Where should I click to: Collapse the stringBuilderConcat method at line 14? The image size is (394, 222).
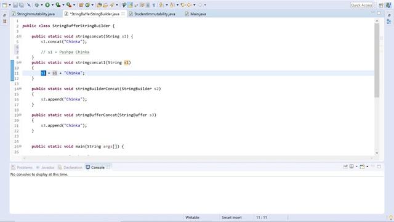pyautogui.click(x=20, y=89)
